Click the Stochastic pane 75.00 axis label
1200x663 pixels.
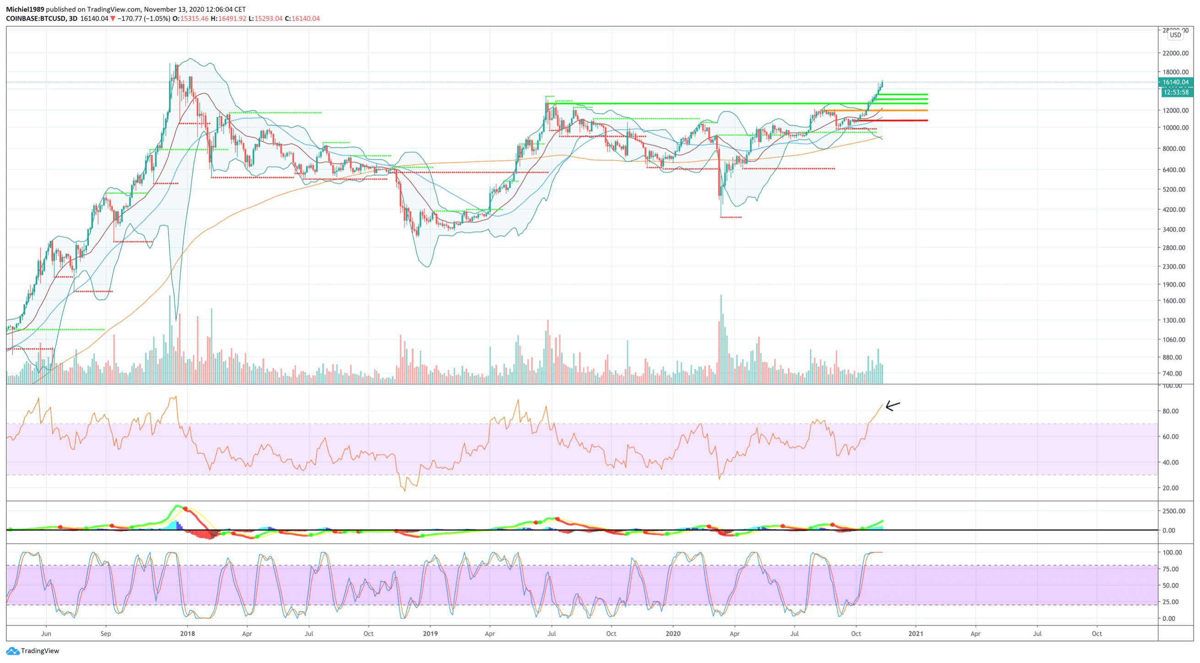pos(1170,569)
